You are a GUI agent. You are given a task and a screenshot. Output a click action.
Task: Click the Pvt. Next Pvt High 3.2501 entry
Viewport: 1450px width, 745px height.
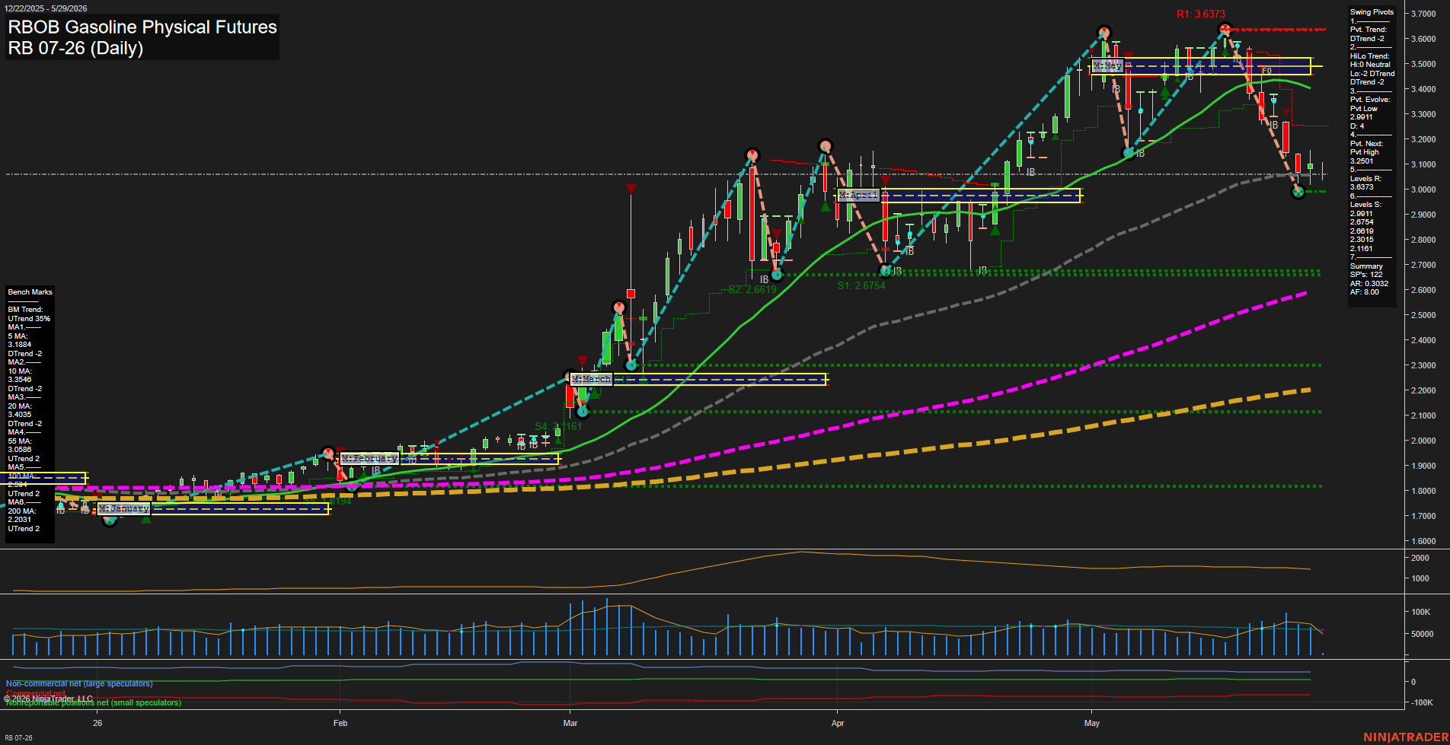pos(1366,152)
